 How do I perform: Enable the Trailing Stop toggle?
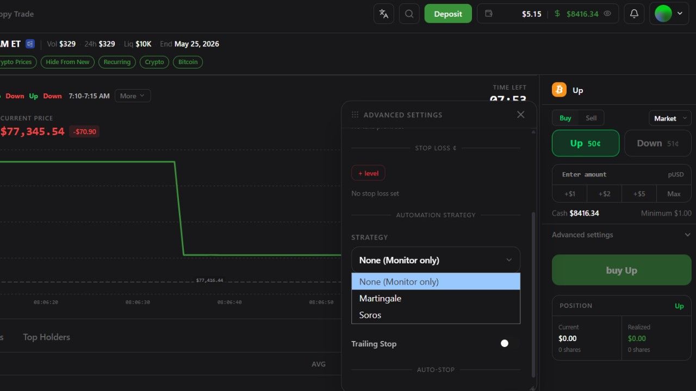(x=509, y=343)
